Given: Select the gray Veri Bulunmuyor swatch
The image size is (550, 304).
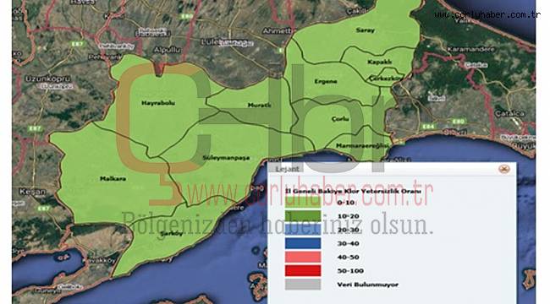Looking at the screenshot, I should click(x=303, y=285).
